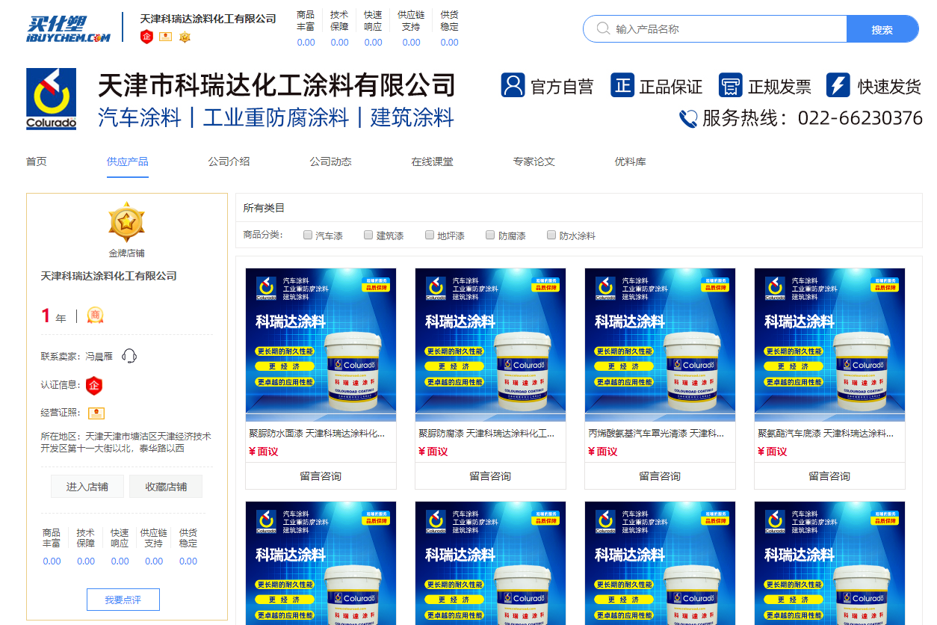Open the 丙烯酸氨基汽车罩光清漆 product image
This screenshot has height=625, width=937.
660,345
